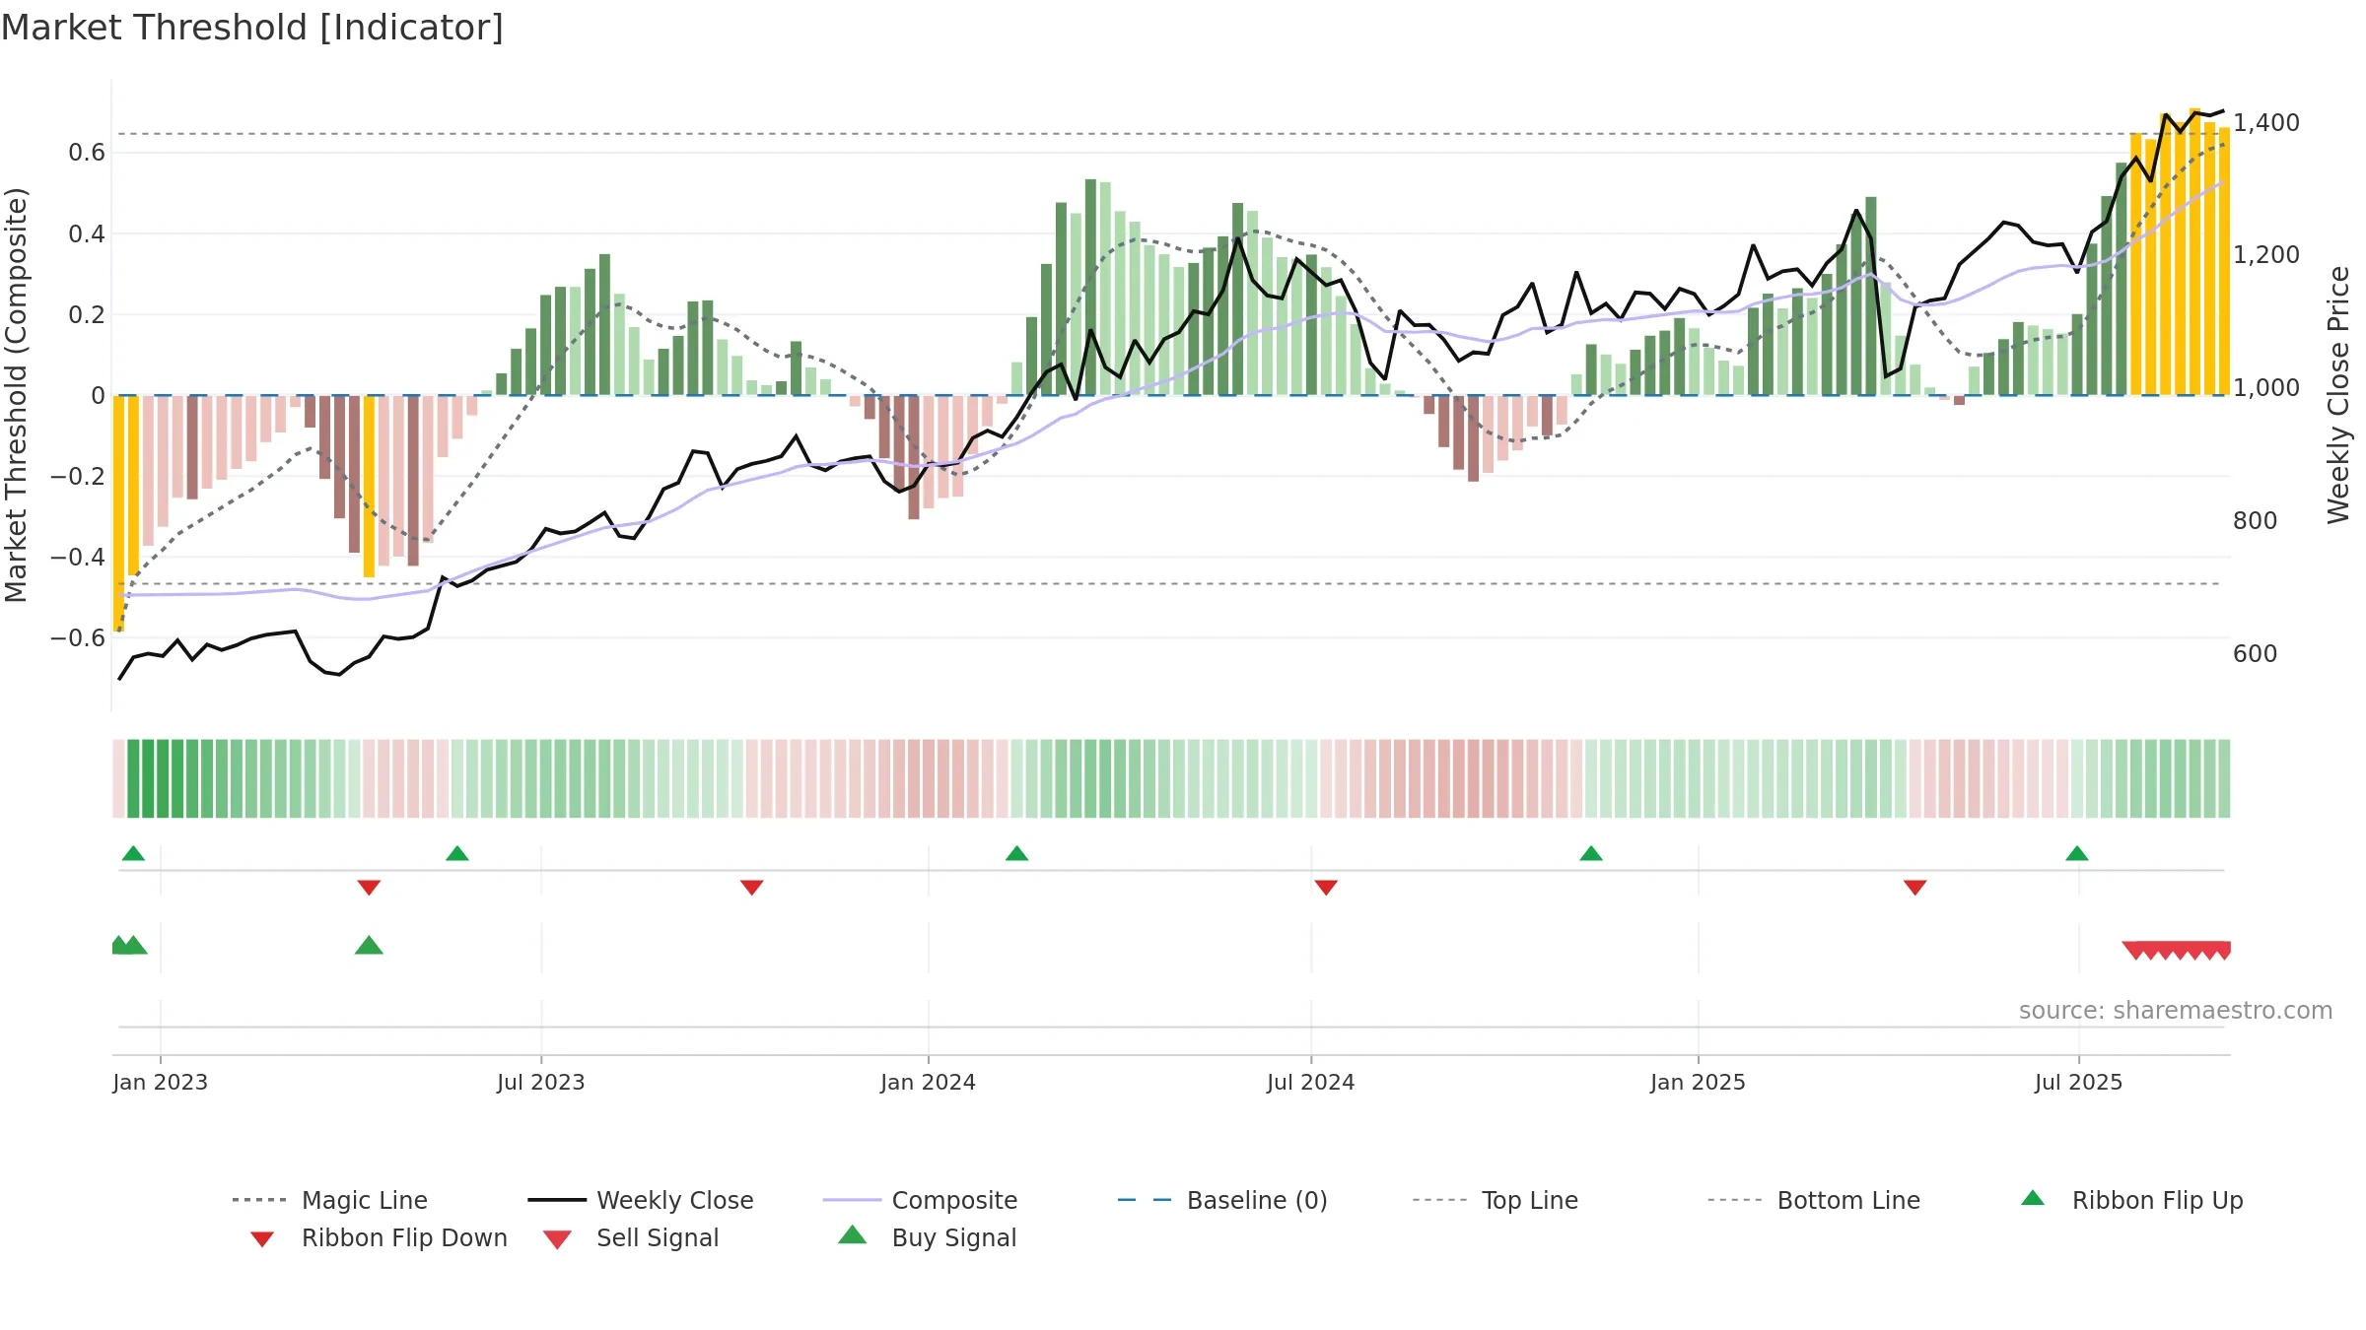Click the −0.4 left axis tick label
This screenshot has height=1330, width=2366.
pyautogui.click(x=78, y=557)
